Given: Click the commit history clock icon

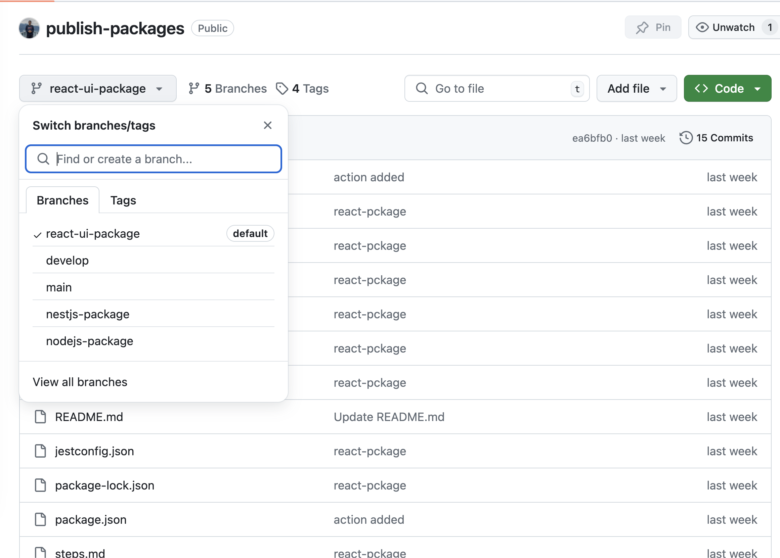Looking at the screenshot, I should coord(686,138).
